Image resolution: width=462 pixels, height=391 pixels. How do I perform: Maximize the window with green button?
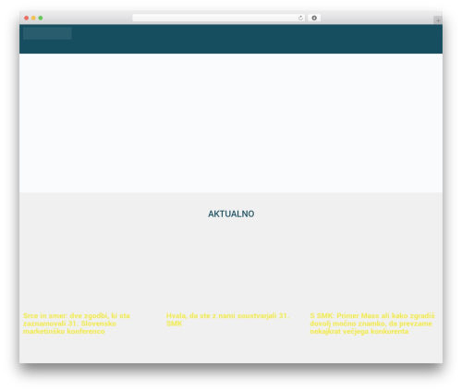click(41, 18)
